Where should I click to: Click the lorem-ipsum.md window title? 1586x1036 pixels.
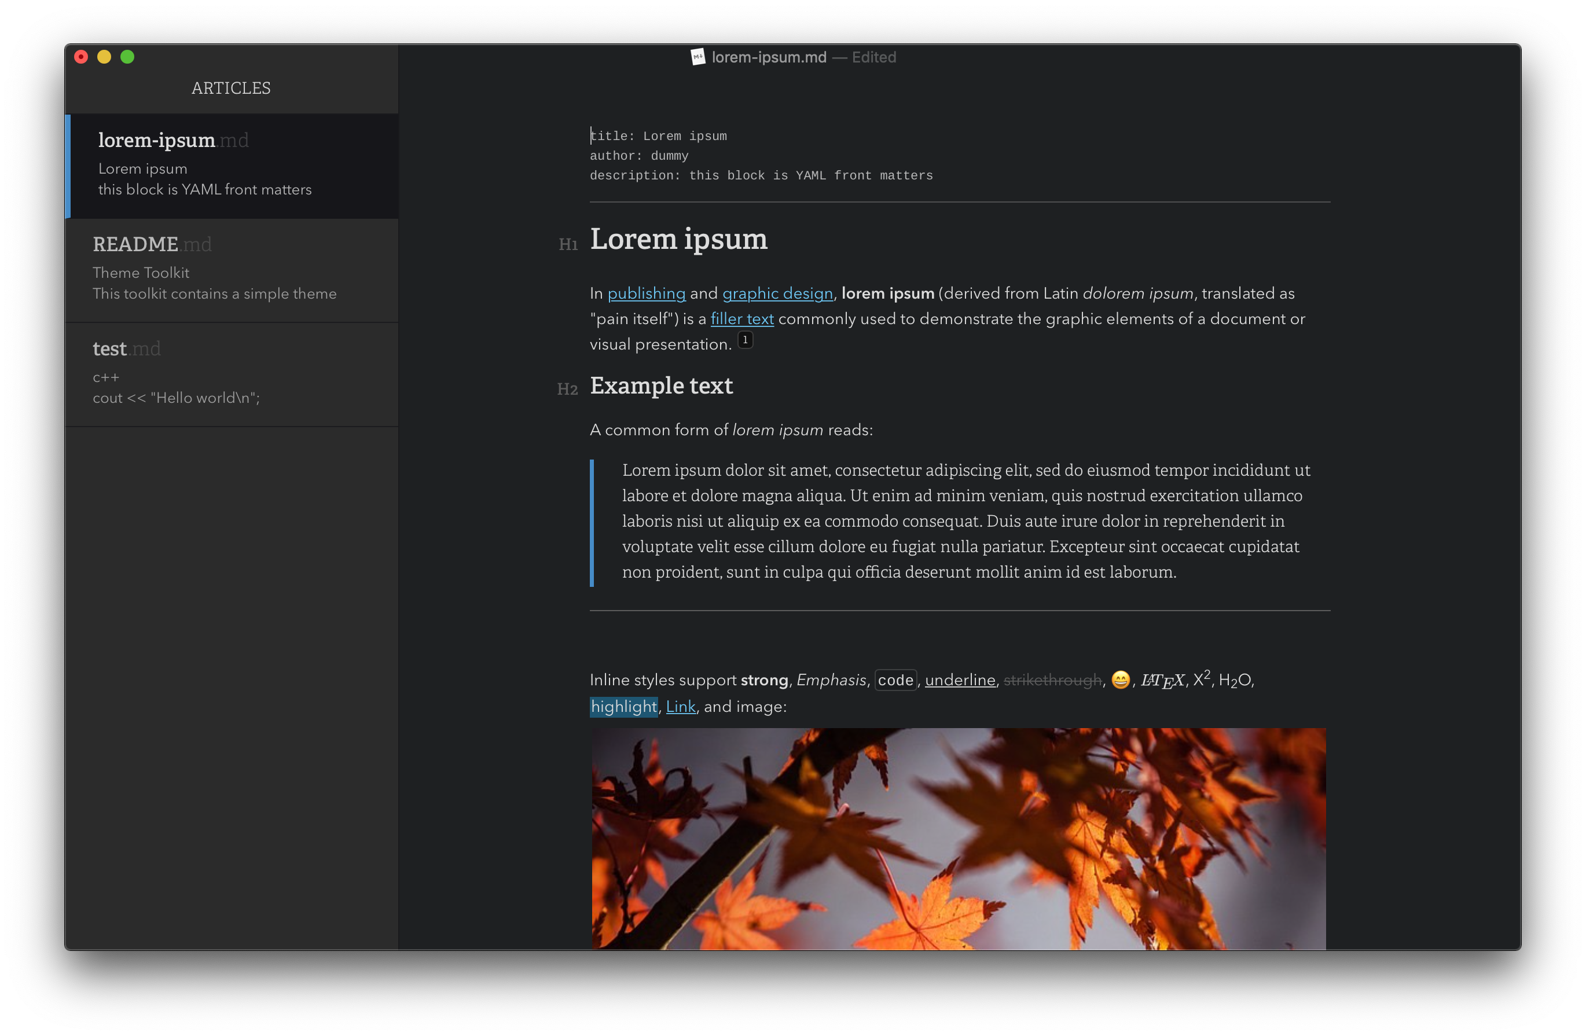(x=768, y=57)
